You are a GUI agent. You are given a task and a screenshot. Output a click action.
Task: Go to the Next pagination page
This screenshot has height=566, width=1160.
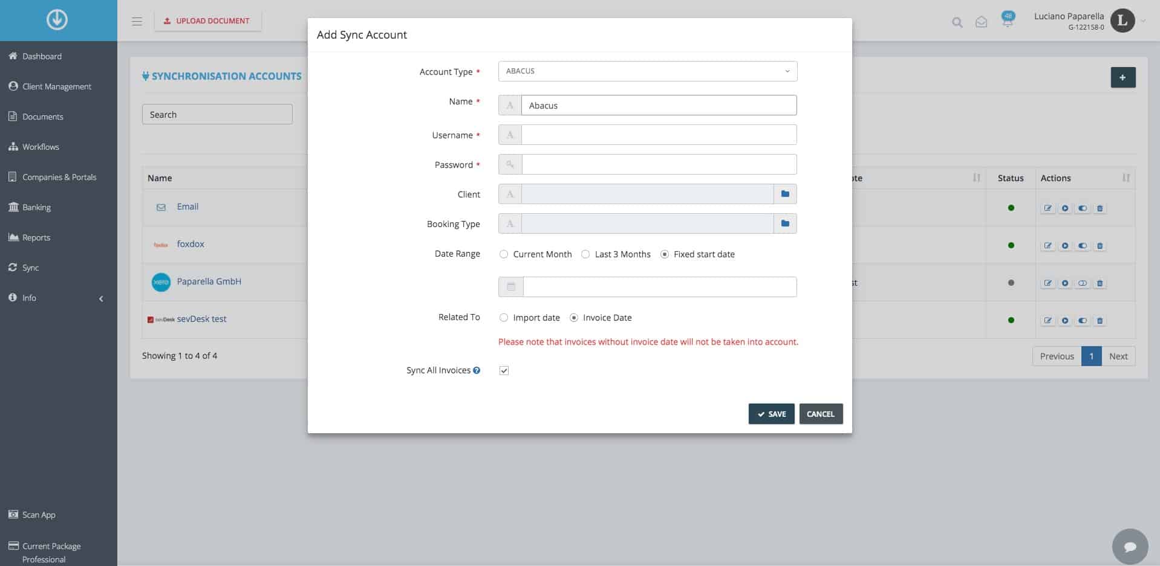pos(1118,356)
